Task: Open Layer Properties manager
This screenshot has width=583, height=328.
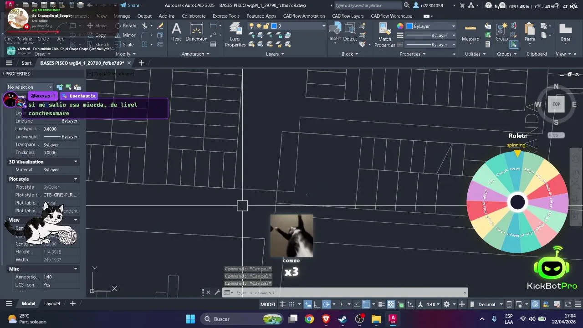Action: 235,35
